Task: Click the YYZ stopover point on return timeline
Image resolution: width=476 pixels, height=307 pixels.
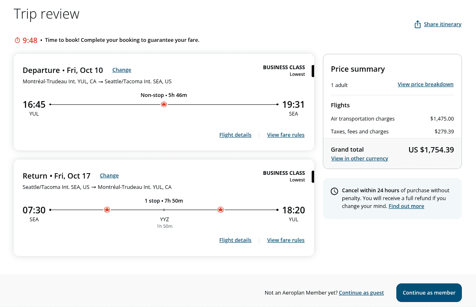Action: [x=164, y=210]
